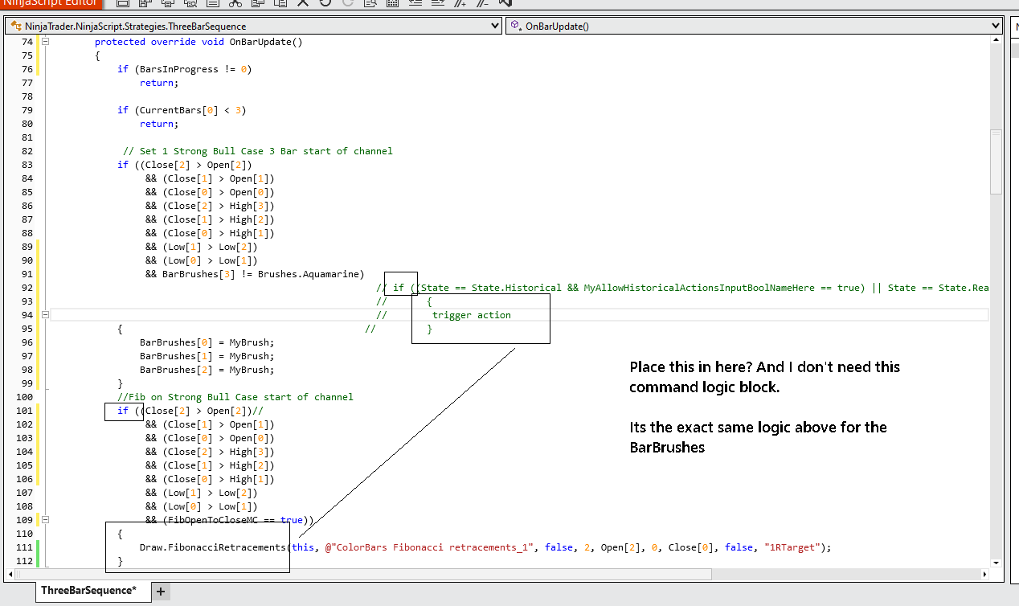Viewport: 1019px width, 606px height.
Task: Open the OnBarUpdate() method dropdown
Action: point(754,26)
